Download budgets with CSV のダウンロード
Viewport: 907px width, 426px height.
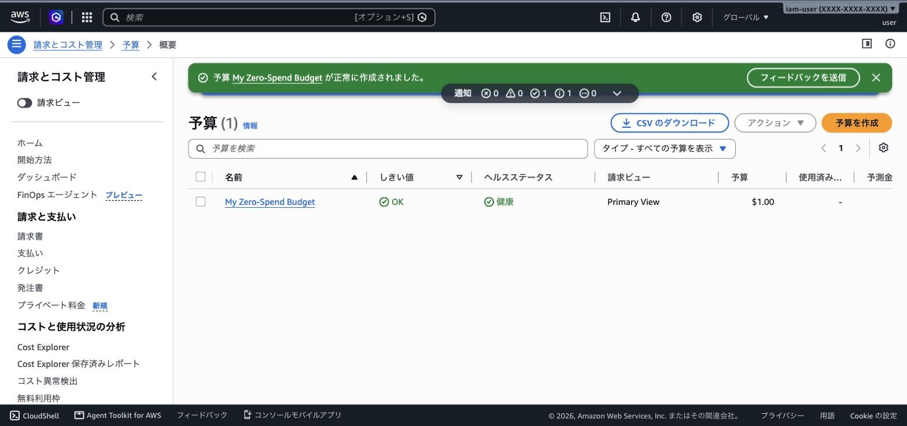click(670, 123)
